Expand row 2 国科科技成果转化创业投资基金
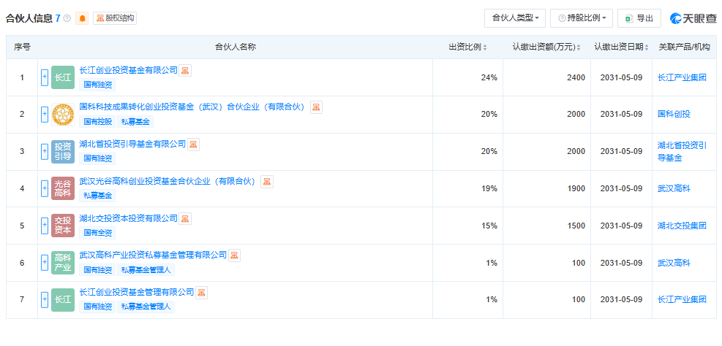722x346 pixels. click(45, 115)
